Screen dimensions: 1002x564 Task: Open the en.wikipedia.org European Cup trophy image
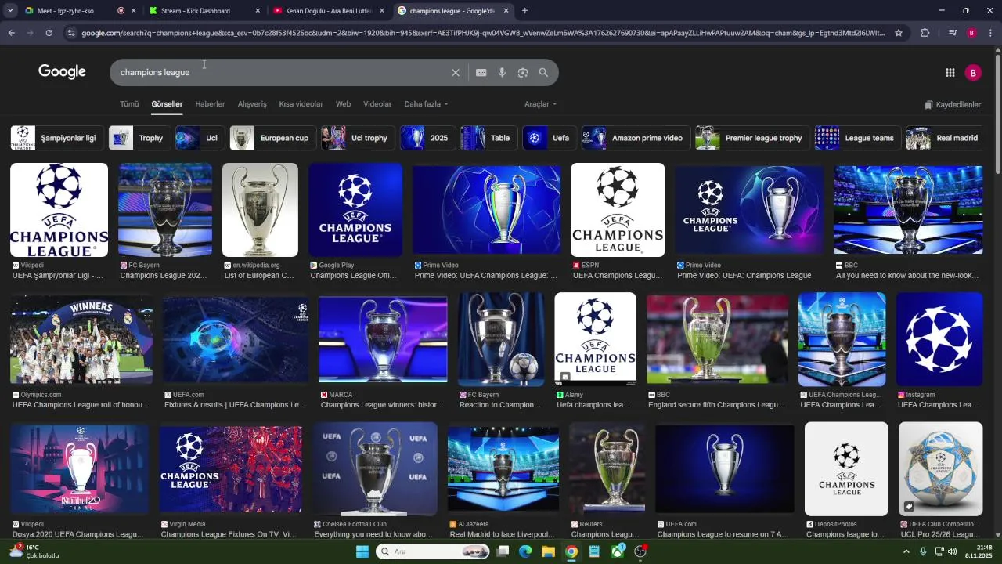(260, 210)
